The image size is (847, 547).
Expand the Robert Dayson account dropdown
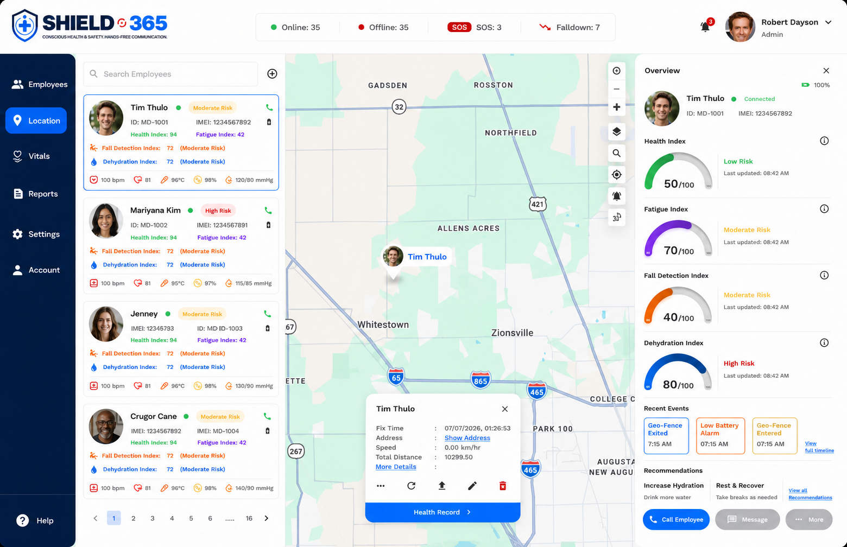pyautogui.click(x=829, y=22)
